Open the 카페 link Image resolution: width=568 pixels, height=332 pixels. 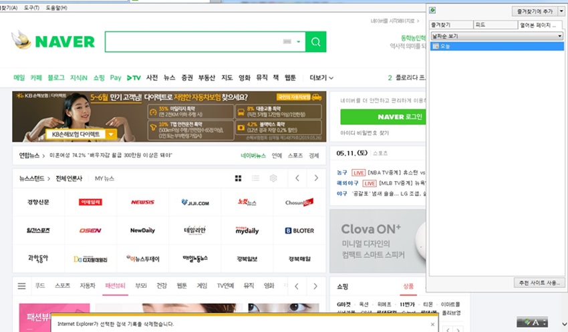point(36,77)
